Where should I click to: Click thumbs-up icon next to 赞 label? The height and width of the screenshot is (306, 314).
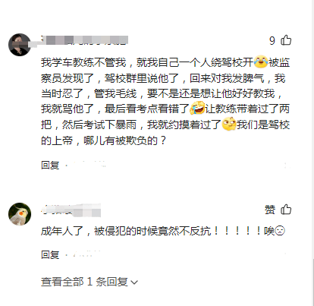tap(286, 210)
